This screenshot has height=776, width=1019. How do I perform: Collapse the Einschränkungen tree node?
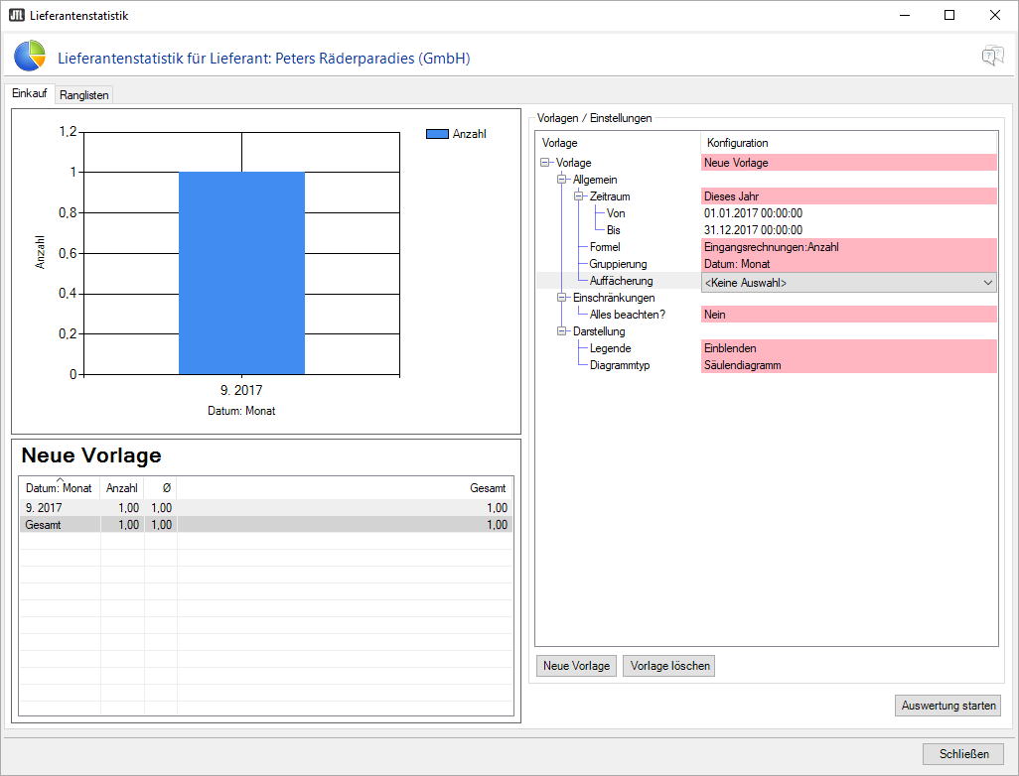561,298
